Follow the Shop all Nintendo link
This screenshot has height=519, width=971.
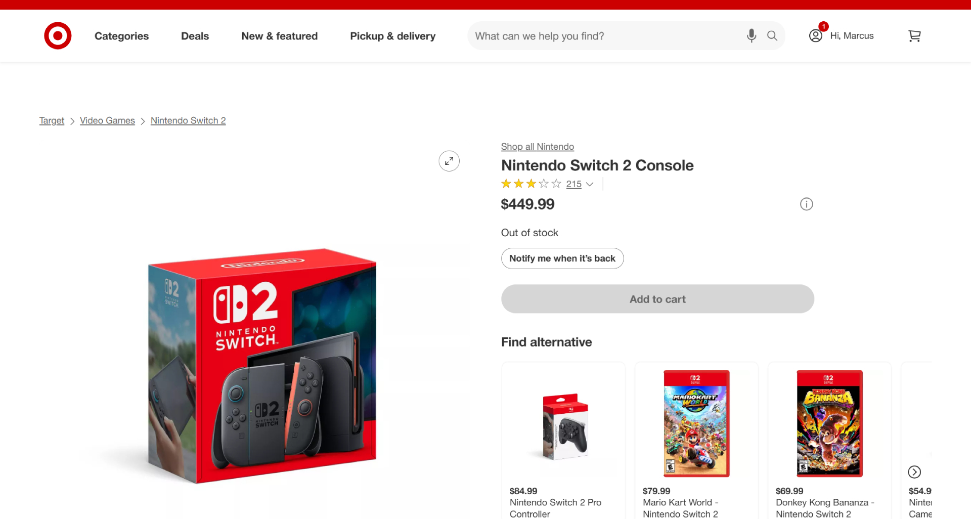[537, 146]
